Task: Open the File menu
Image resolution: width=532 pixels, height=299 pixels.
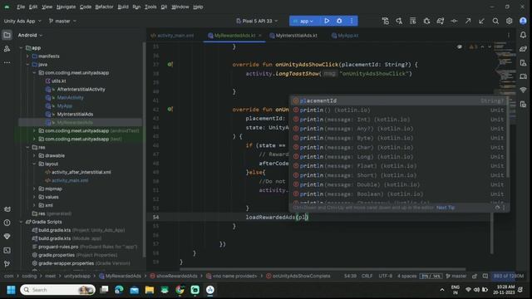Action: (x=21, y=7)
